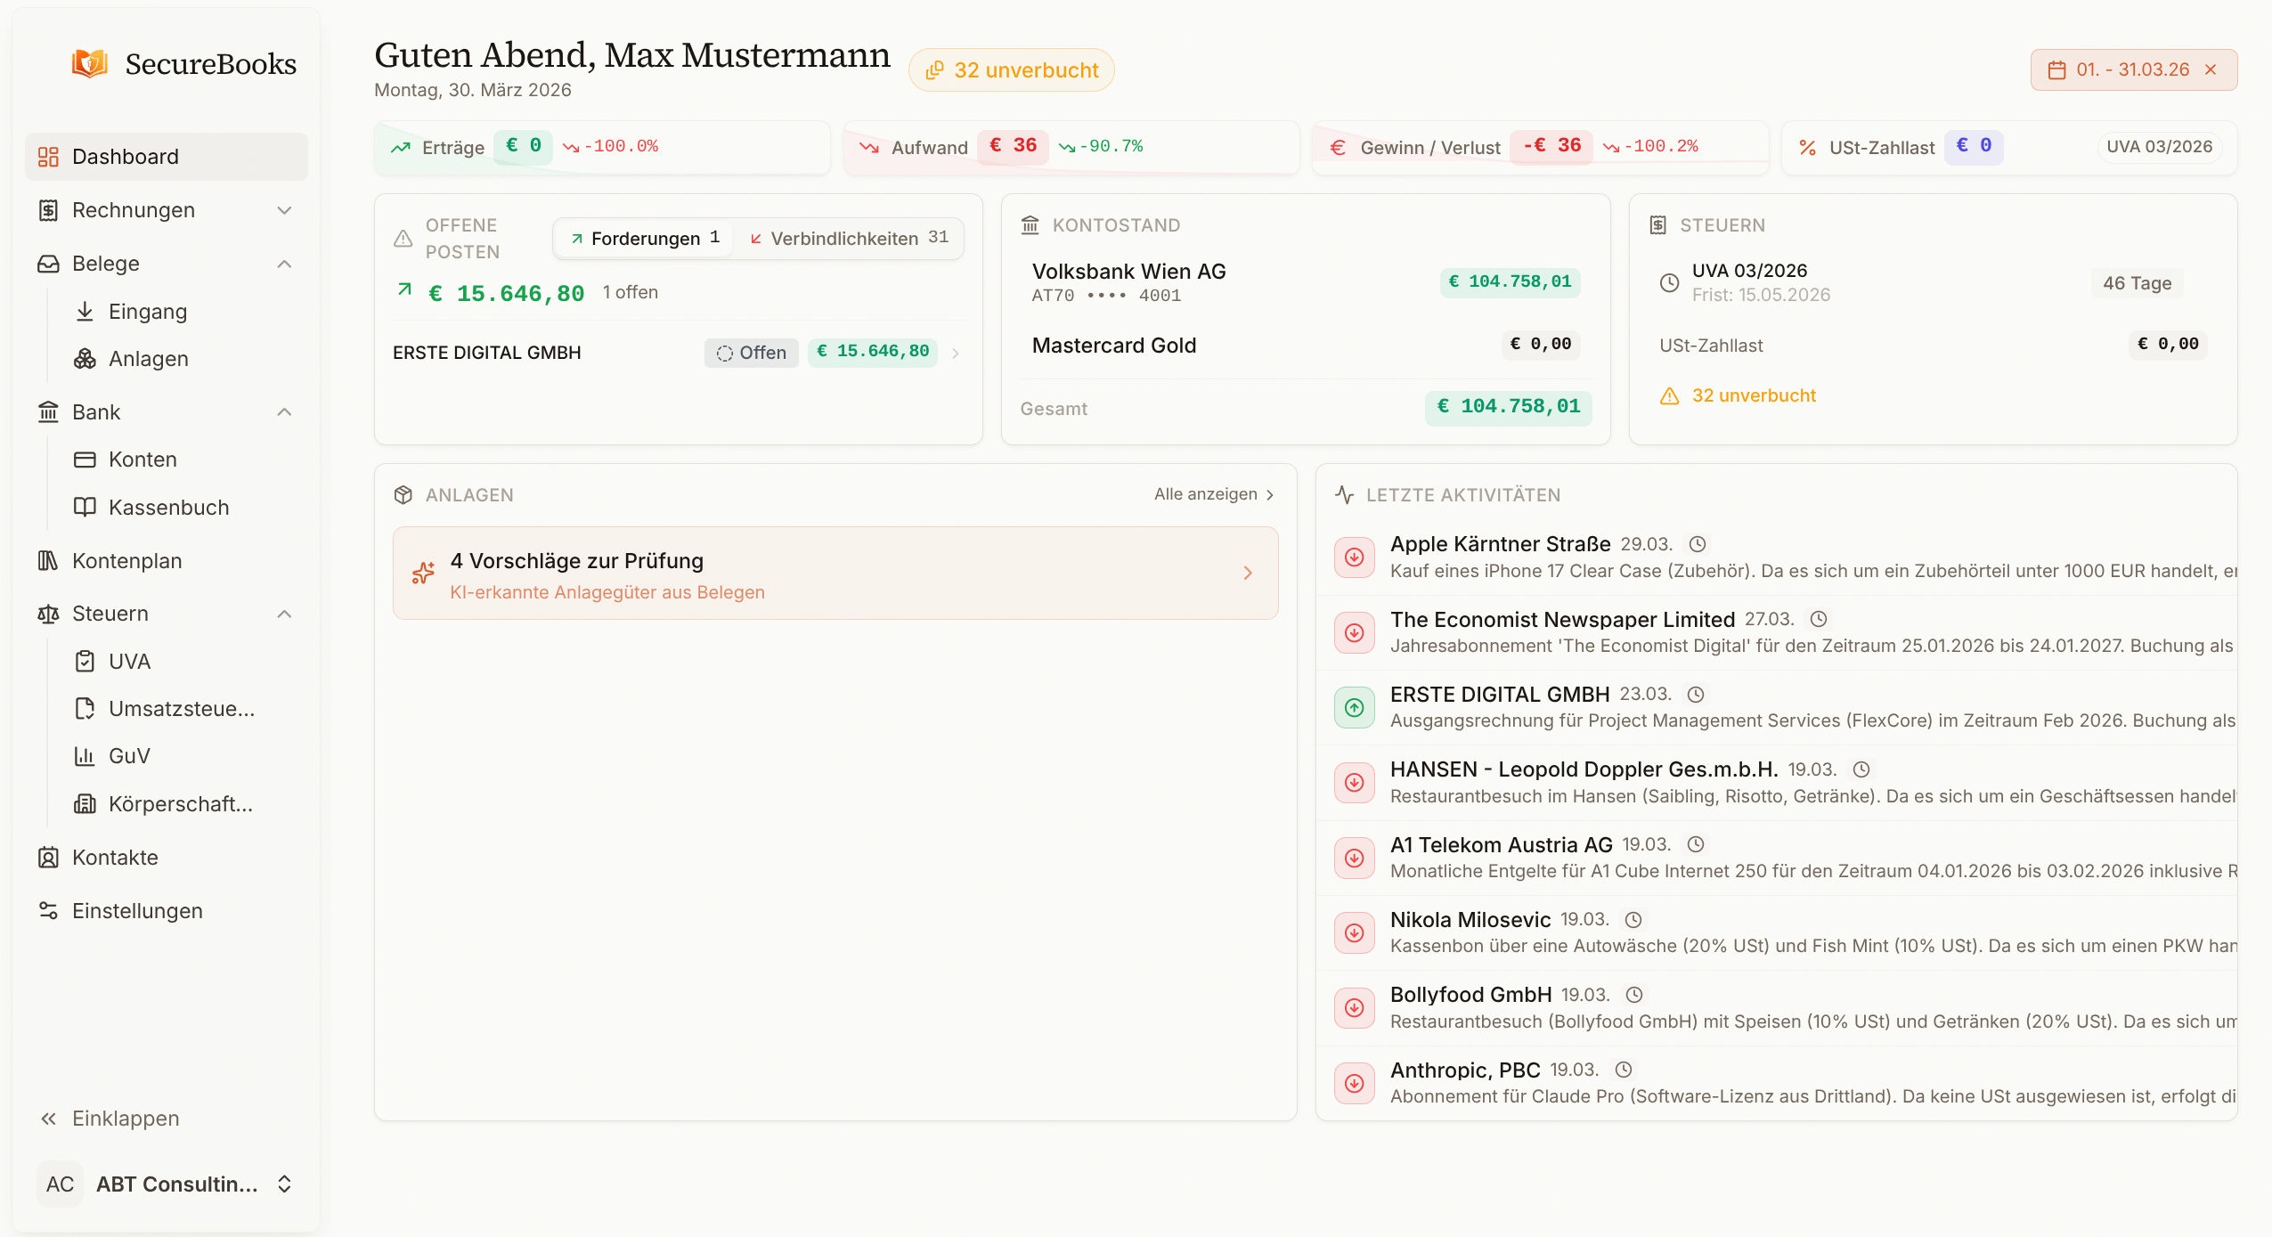The image size is (2272, 1237).
Task: Click the Erträge trend icon
Action: [x=401, y=148]
